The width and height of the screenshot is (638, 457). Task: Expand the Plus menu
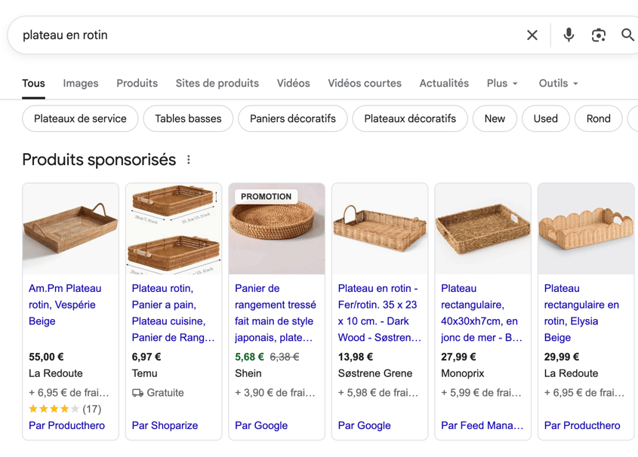tap(501, 83)
